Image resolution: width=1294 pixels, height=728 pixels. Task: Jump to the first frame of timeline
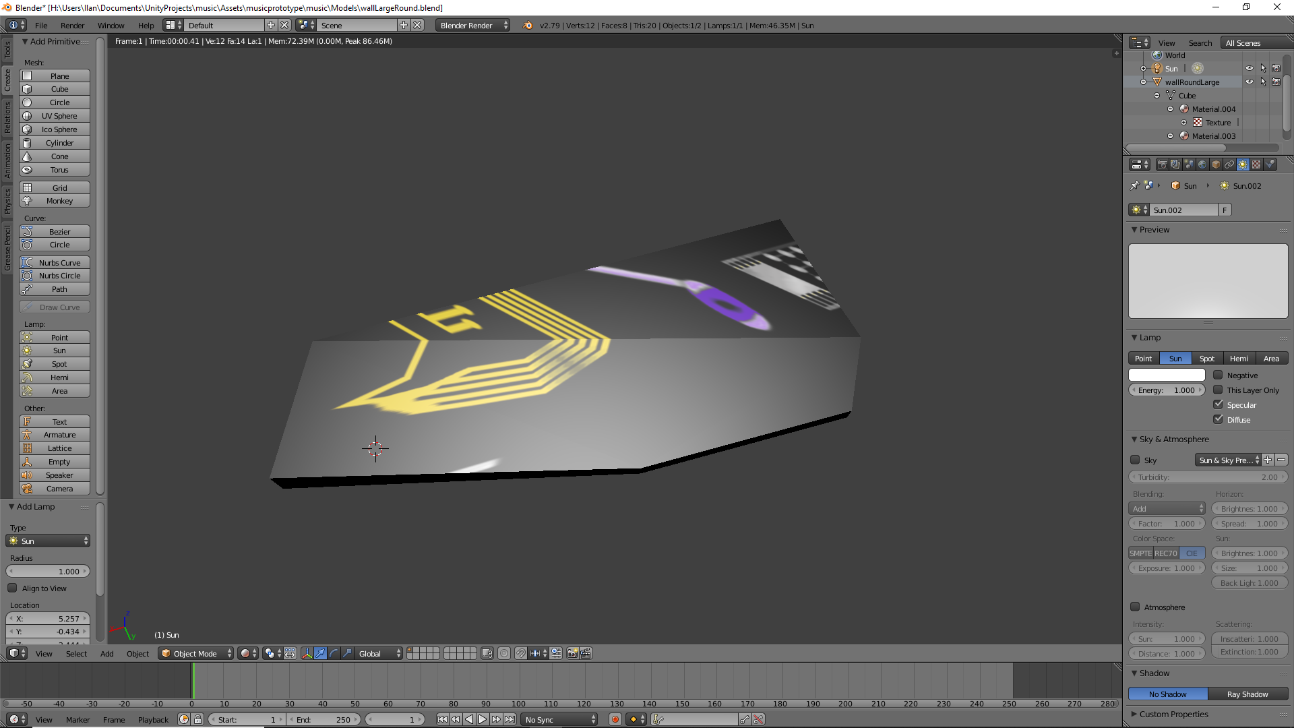click(442, 719)
